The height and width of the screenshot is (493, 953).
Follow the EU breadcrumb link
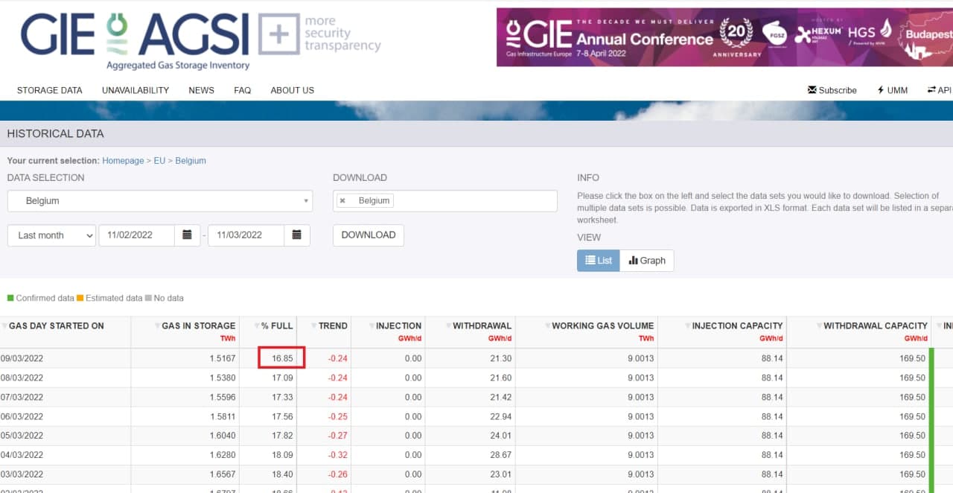point(159,161)
